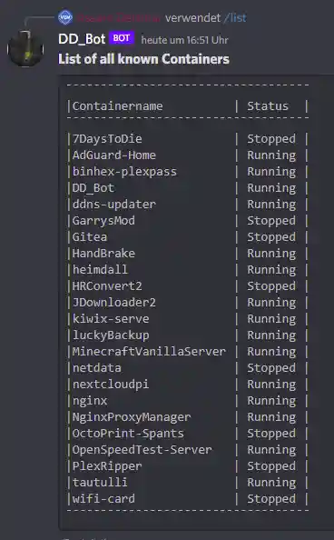Click the /list command link
Image resolution: width=334 pixels, height=540 pixels.
pyautogui.click(x=235, y=17)
